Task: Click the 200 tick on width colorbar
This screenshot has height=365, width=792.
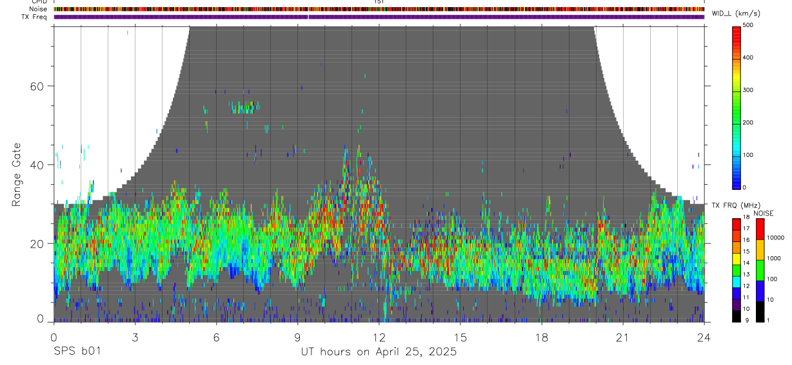Action: pyautogui.click(x=749, y=122)
